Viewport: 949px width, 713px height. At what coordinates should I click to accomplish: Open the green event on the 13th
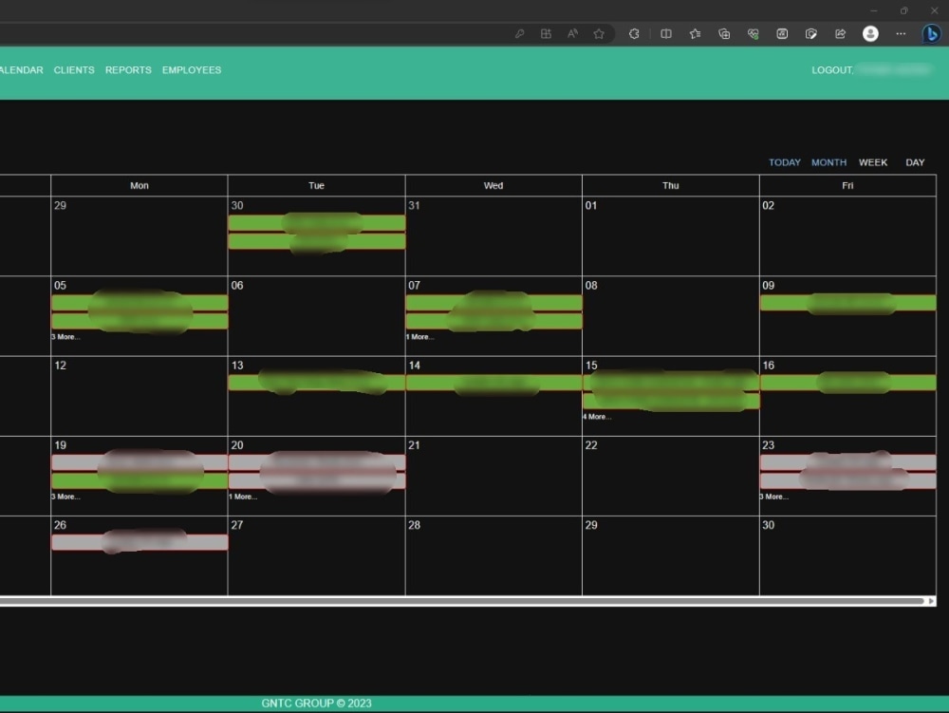point(317,383)
